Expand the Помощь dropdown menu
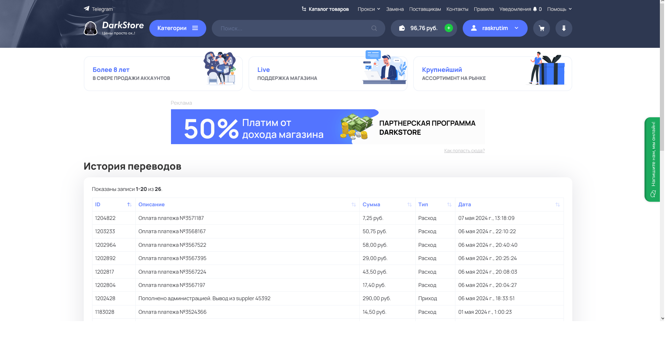The height and width of the screenshot is (363, 670). [559, 9]
